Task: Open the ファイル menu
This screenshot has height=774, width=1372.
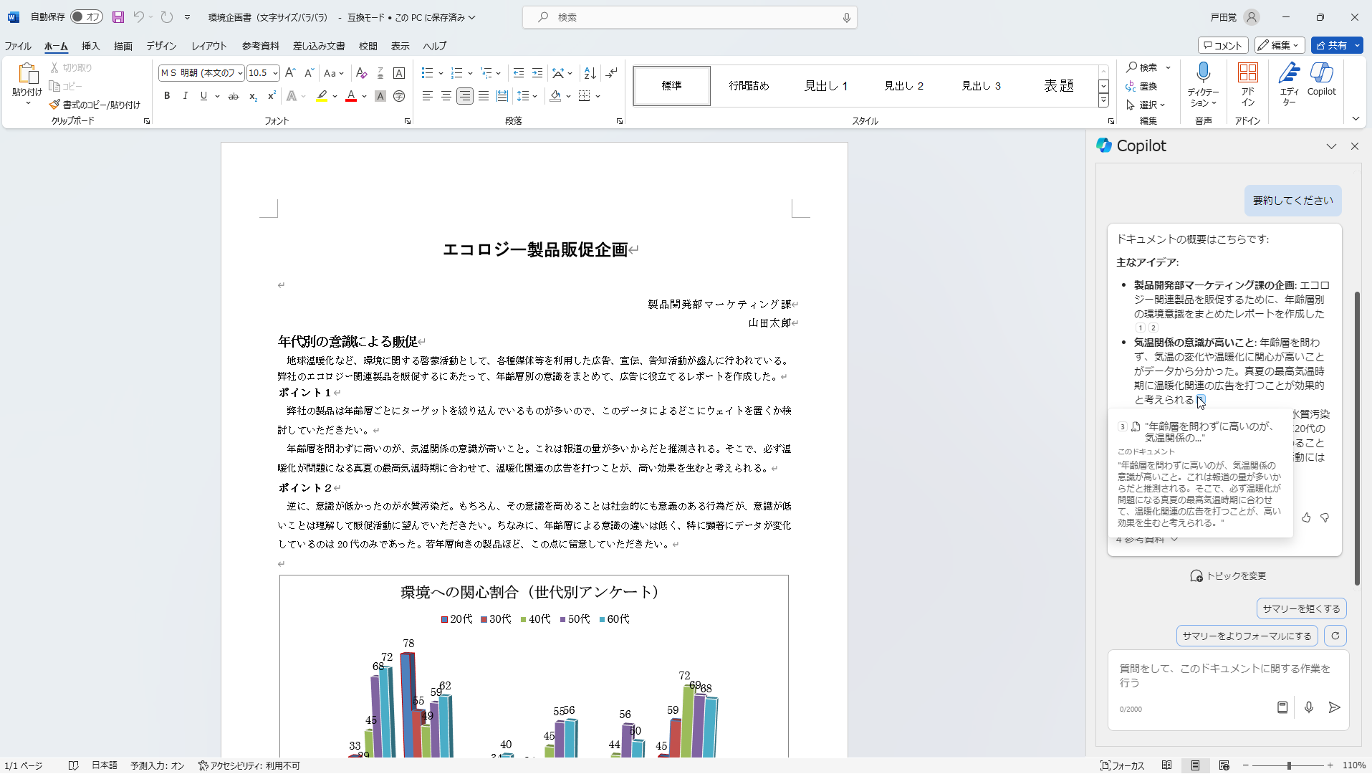Action: [18, 46]
